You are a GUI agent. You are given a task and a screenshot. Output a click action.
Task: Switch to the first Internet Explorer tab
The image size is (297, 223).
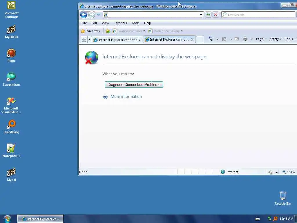click(118, 39)
